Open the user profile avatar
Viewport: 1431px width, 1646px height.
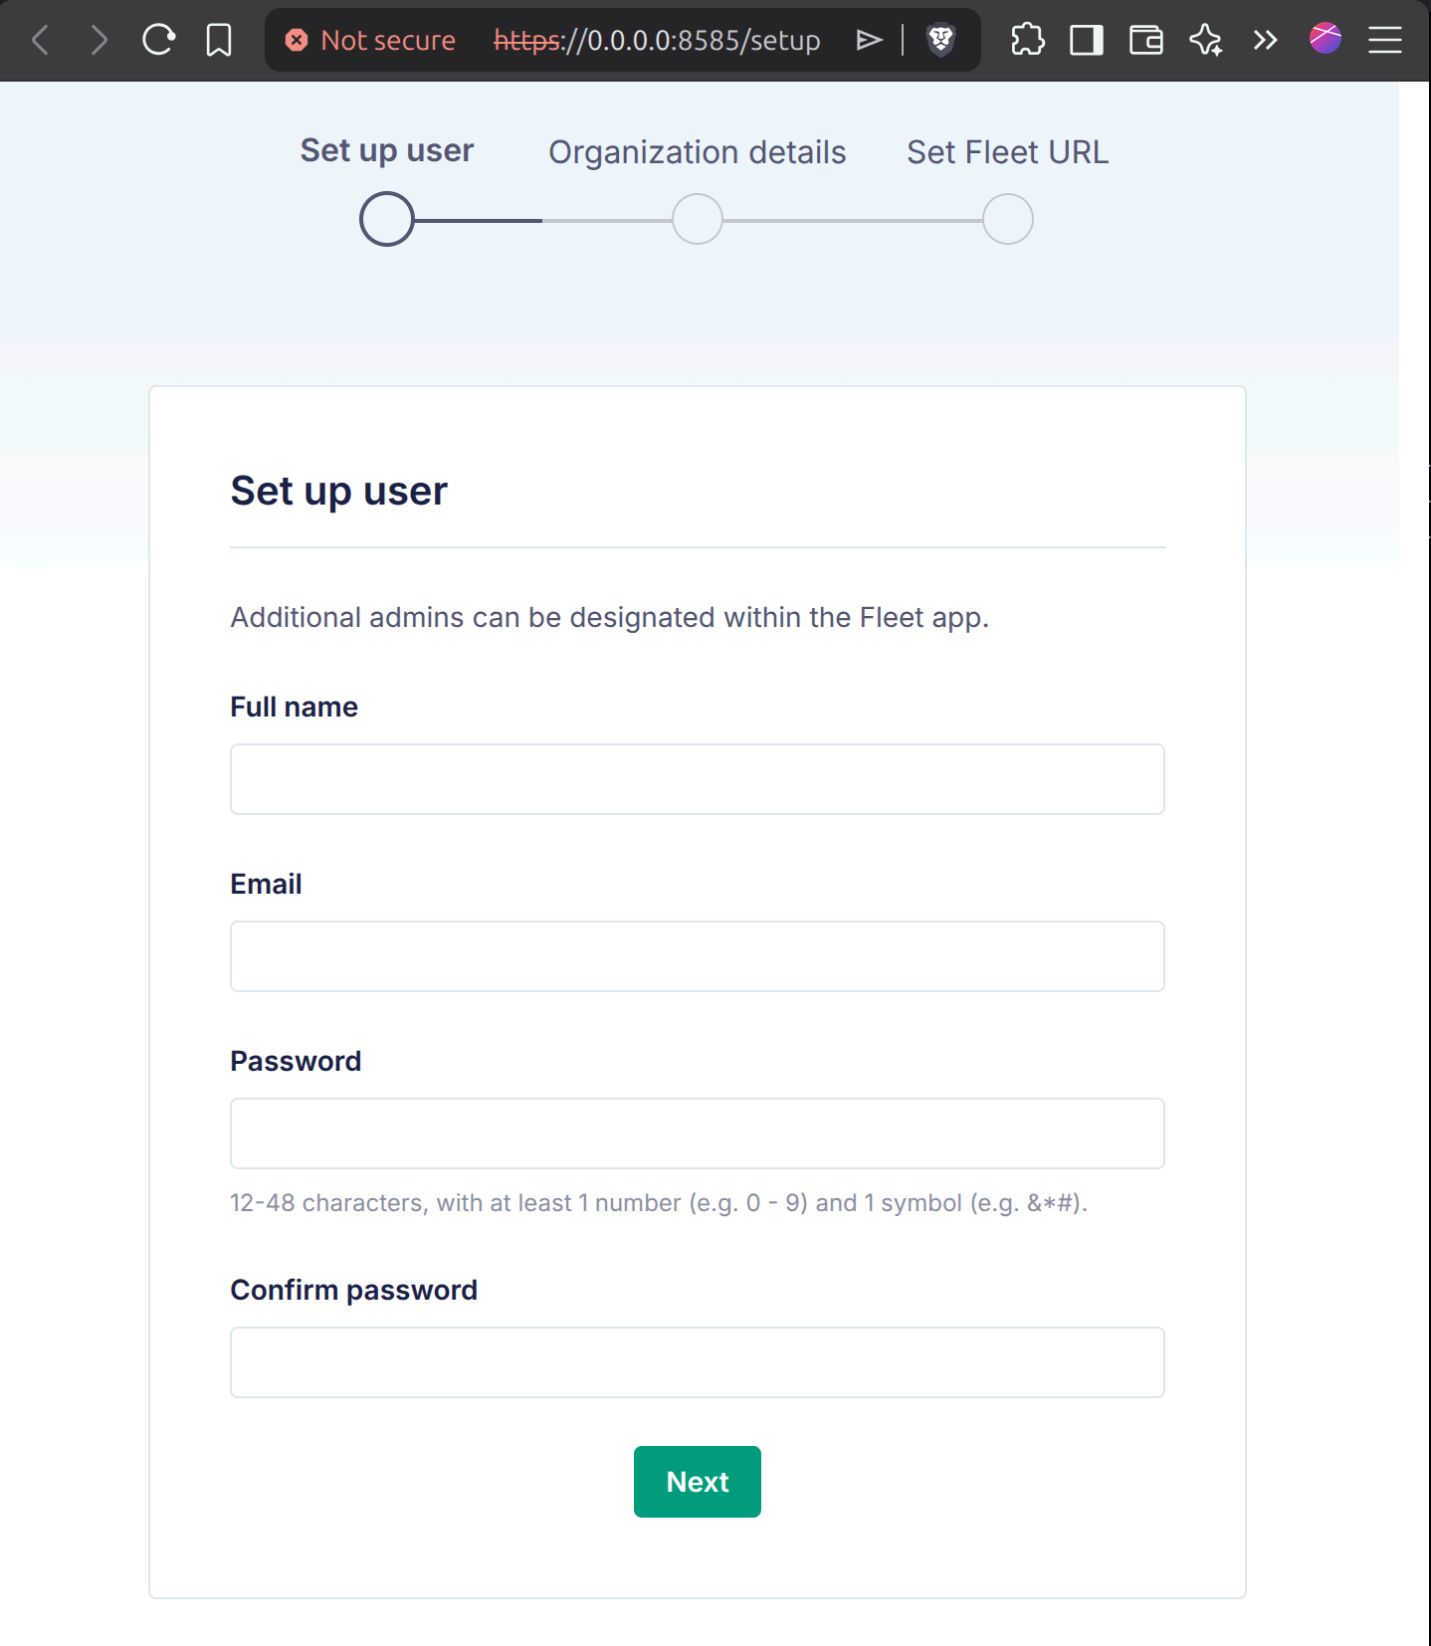pyautogui.click(x=1326, y=38)
